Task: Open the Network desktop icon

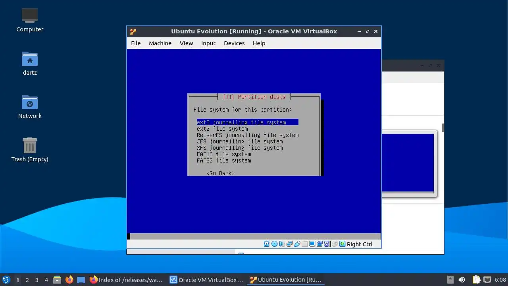Action: 30,106
